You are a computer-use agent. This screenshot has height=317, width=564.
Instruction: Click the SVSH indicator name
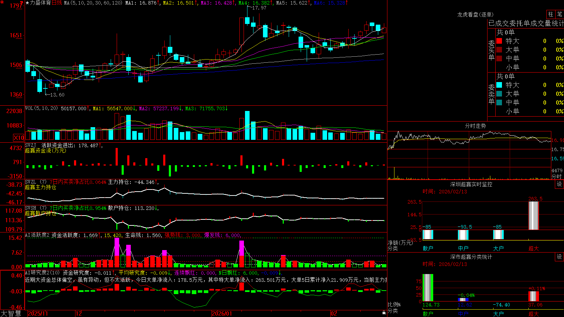coord(31,208)
